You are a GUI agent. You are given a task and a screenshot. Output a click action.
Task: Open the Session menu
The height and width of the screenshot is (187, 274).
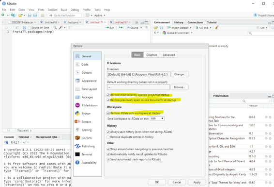pos(52,10)
